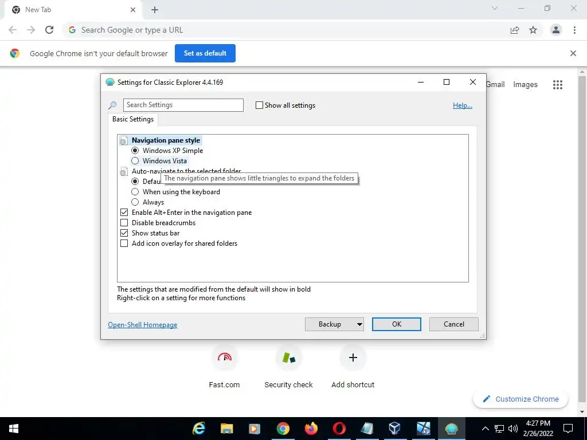The width and height of the screenshot is (587, 440).
Task: Launch Opera from the taskbar
Action: click(x=339, y=429)
